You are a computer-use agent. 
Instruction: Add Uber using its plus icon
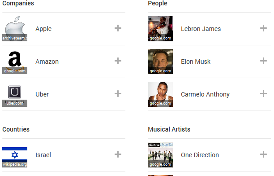tap(118, 93)
